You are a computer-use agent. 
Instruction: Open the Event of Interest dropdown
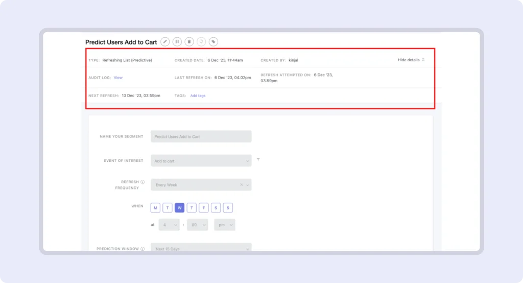pyautogui.click(x=201, y=160)
